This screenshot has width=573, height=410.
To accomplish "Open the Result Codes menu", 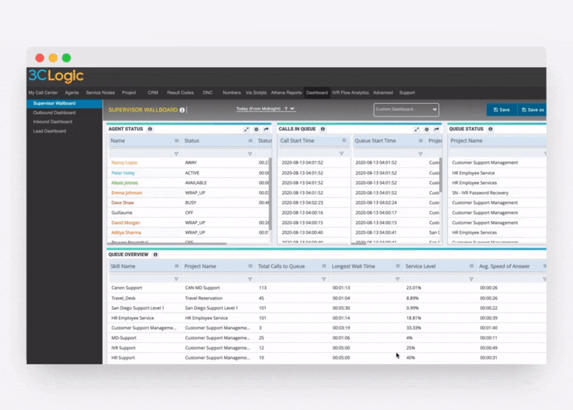I will tap(180, 93).
